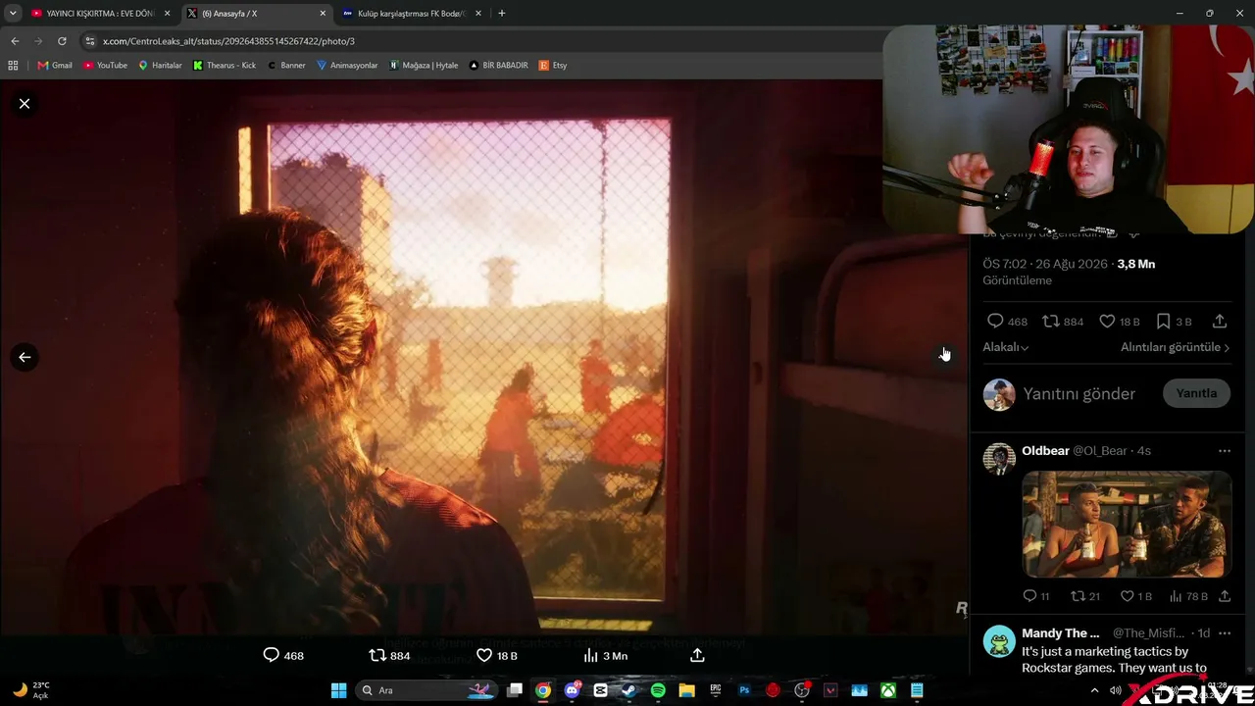This screenshot has width=1255, height=706.
Task: Select the Anasayfa / X tab
Action: (253, 14)
